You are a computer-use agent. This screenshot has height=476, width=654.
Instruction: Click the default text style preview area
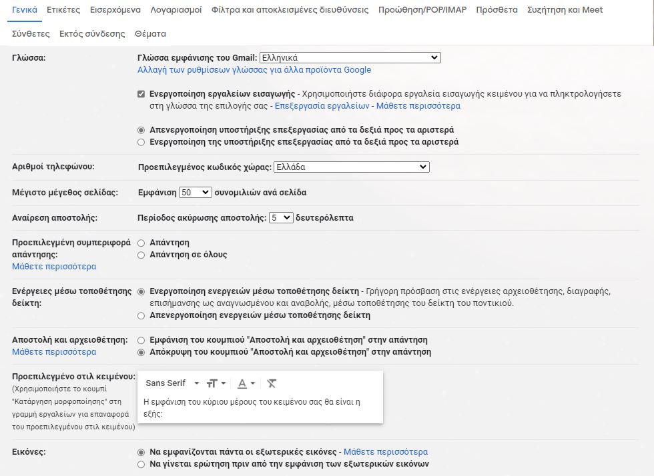(x=260, y=407)
